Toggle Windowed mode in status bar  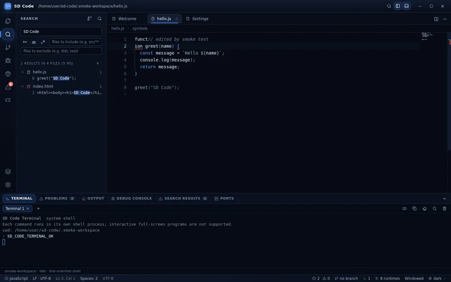tap(414, 278)
